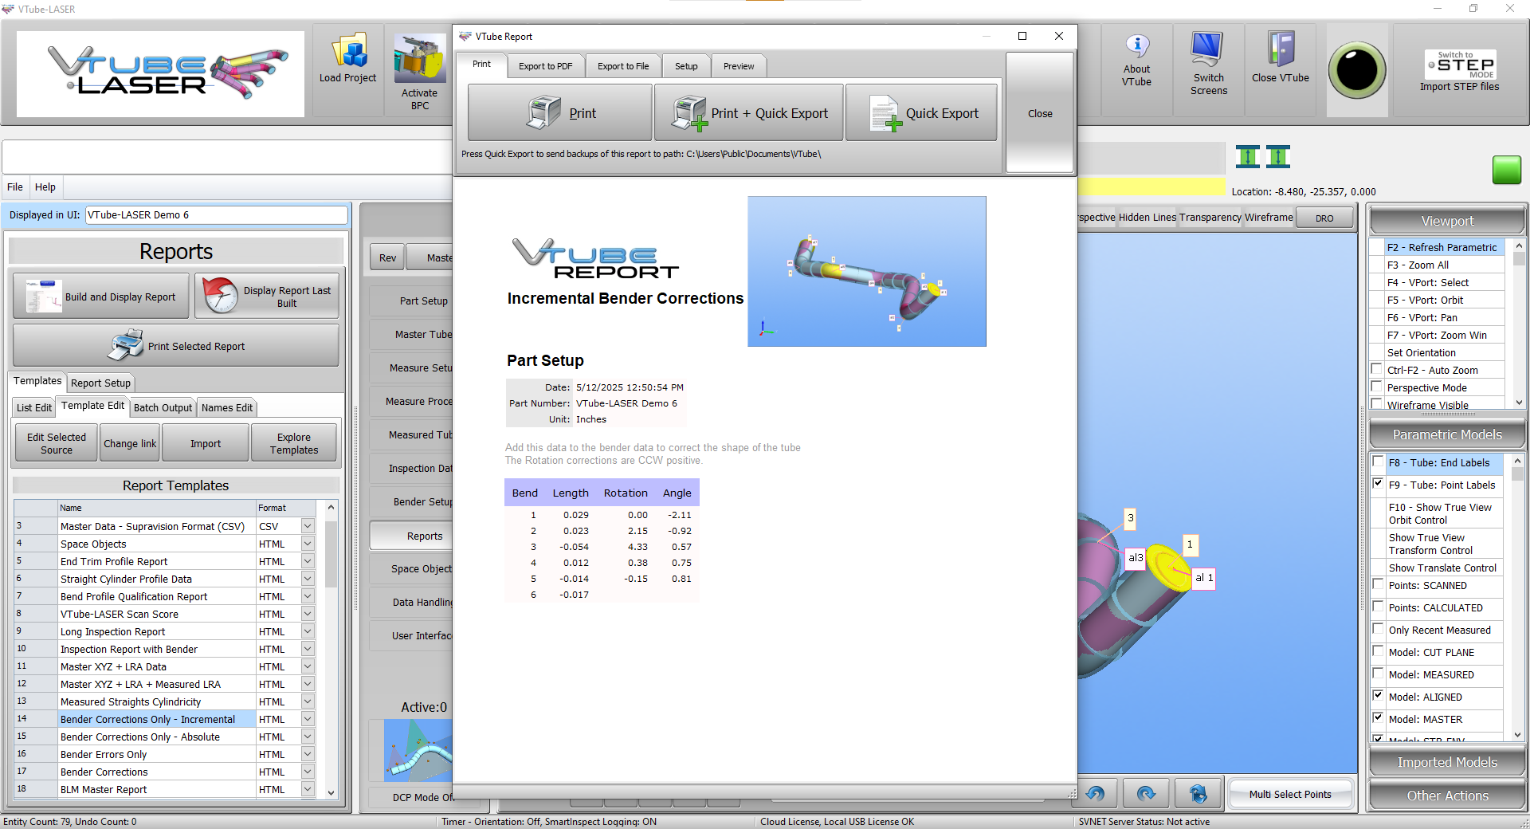Toggle Only Recent Measured checkbox
Image resolution: width=1530 pixels, height=829 pixels.
[x=1379, y=629]
